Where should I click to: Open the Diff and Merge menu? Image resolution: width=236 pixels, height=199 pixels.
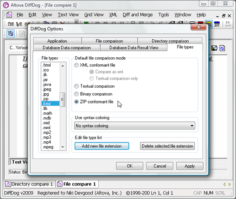tap(138, 15)
